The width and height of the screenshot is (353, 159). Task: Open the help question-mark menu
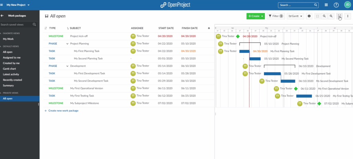point(336,5)
